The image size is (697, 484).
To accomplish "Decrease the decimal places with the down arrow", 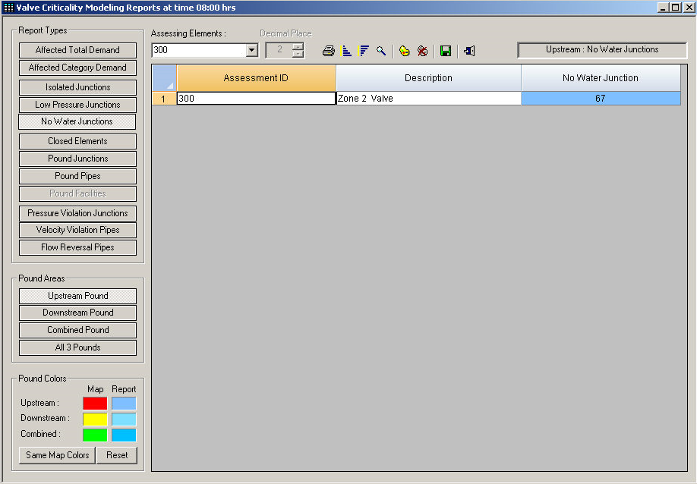I will pos(298,54).
